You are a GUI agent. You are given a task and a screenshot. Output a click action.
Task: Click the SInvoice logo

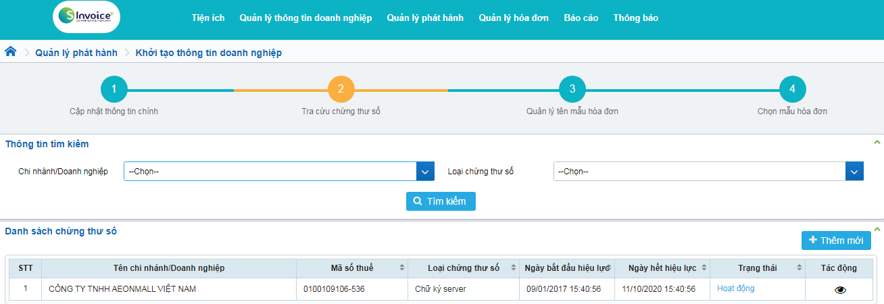[x=86, y=18]
